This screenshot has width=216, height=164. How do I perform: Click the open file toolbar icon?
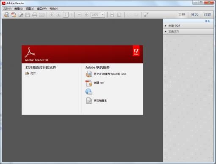click(6, 15)
